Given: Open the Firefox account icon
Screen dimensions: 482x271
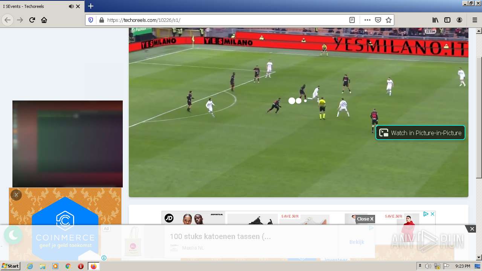Looking at the screenshot, I should pos(459,20).
